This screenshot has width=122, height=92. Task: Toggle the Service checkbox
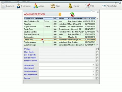click(97, 78)
